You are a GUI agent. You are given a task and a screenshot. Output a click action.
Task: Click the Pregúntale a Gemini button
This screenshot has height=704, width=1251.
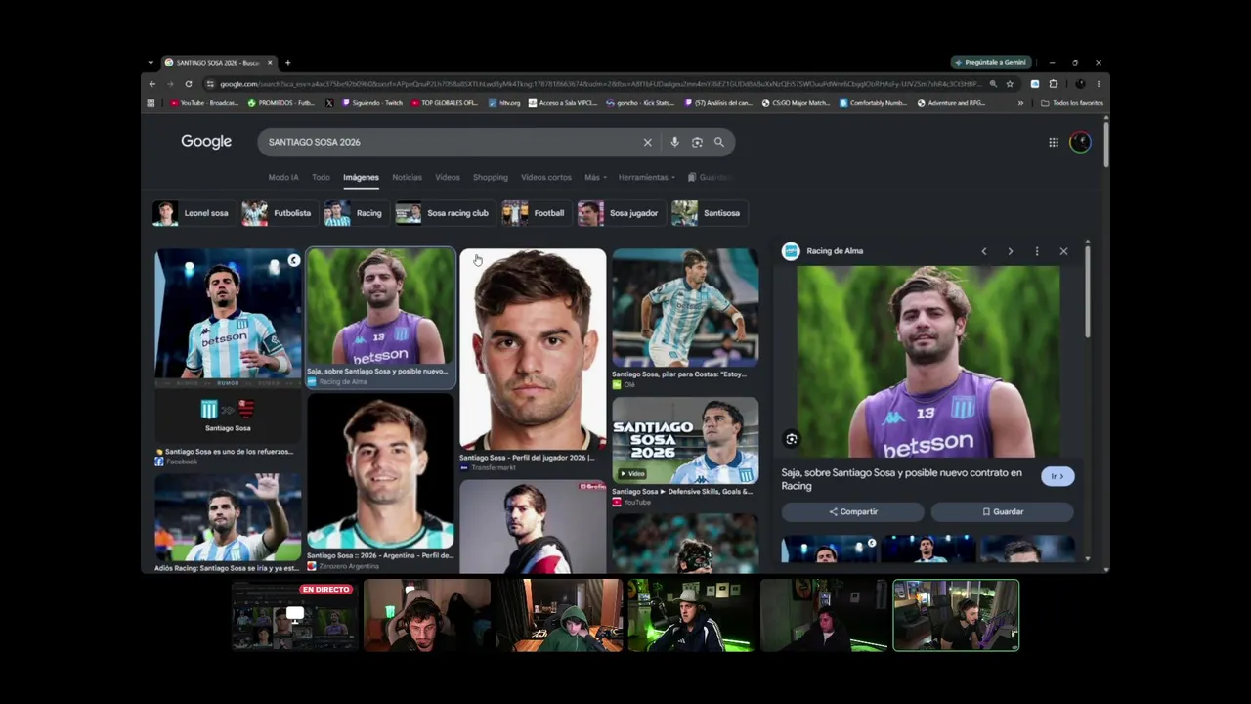990,63
